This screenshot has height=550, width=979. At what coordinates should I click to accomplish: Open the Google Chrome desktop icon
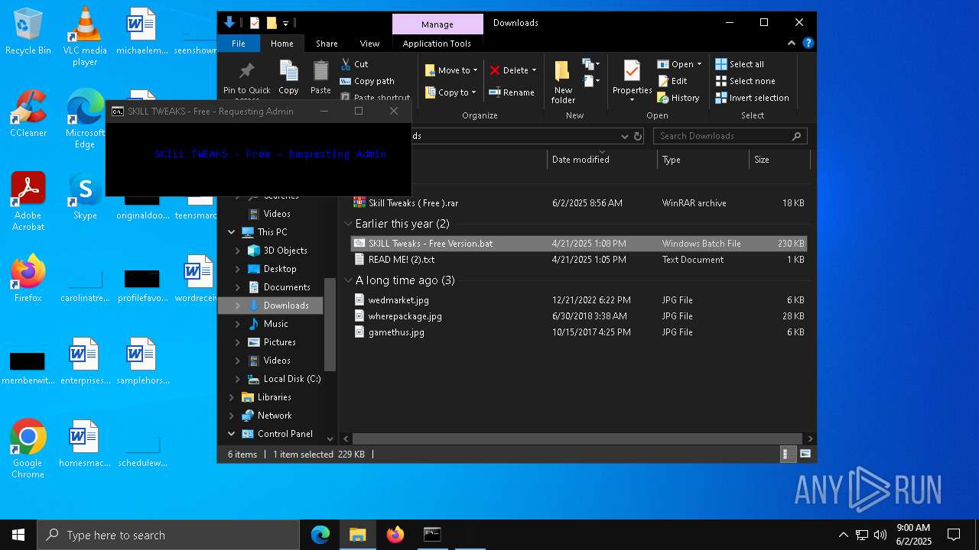(28, 449)
